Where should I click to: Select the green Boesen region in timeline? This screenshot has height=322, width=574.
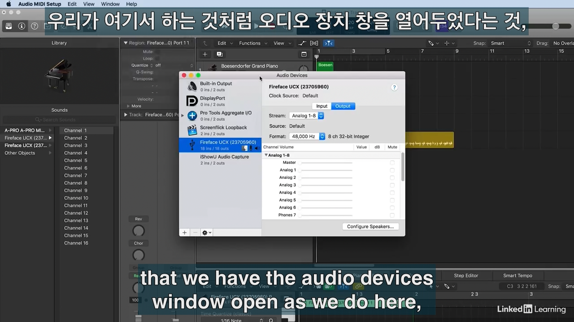325,67
